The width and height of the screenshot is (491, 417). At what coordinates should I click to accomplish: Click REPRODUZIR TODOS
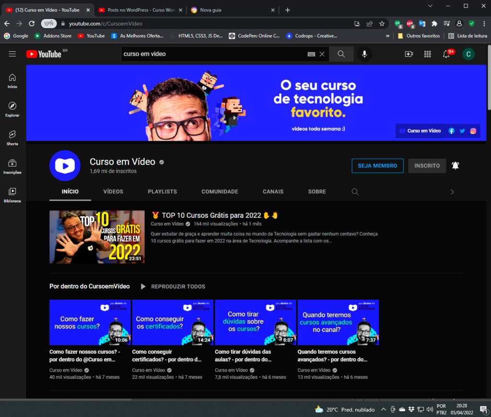pyautogui.click(x=174, y=287)
